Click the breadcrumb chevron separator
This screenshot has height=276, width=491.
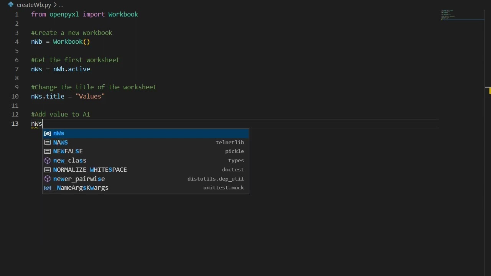pyautogui.click(x=55, y=5)
